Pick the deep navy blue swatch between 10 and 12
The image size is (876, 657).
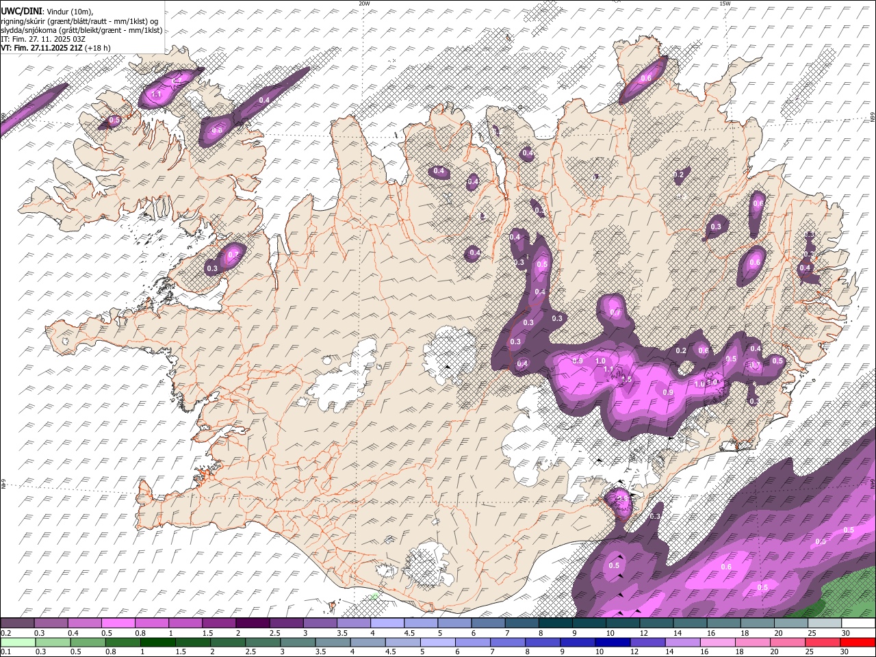[612, 642]
